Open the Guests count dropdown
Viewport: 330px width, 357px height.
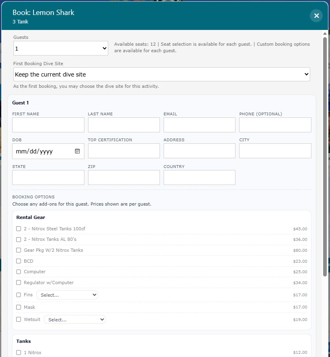[61, 48]
